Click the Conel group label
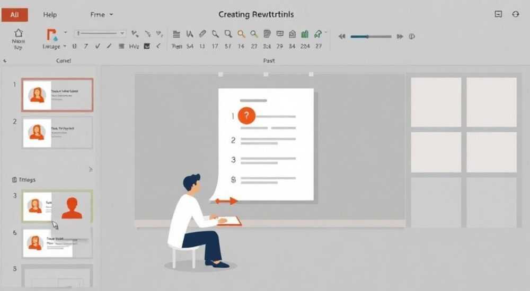This screenshot has height=291, width=530. (64, 61)
